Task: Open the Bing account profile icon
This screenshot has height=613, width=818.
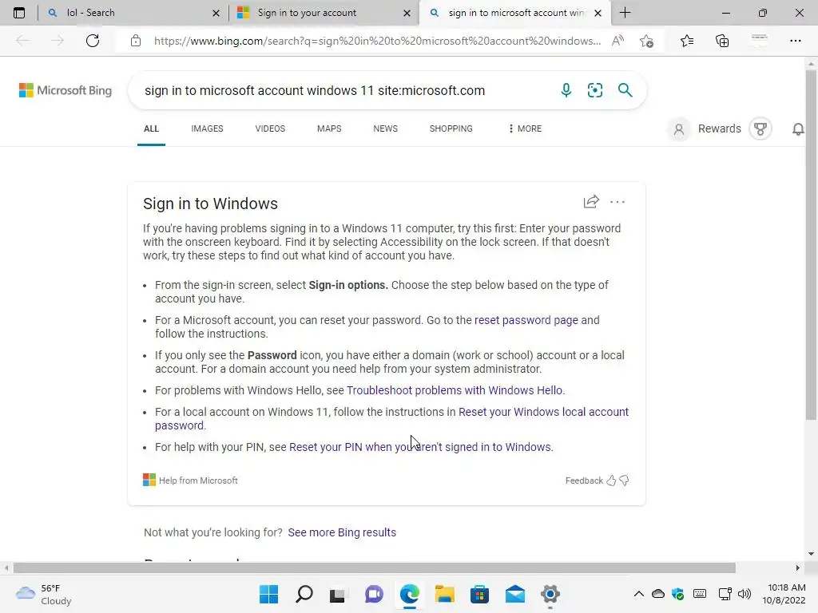Action: tap(679, 129)
